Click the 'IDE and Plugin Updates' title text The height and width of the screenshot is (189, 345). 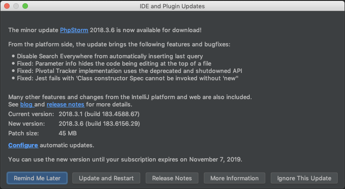click(x=172, y=6)
